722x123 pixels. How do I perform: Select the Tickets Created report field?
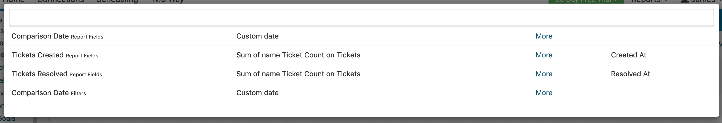point(38,55)
